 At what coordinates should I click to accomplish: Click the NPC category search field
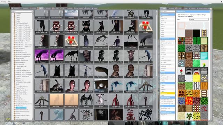click(22, 11)
